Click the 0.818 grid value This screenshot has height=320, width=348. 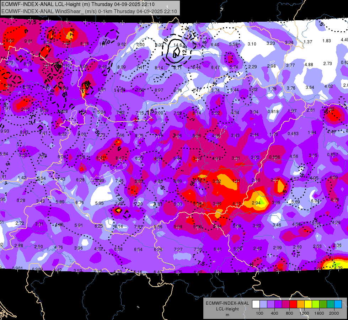273,112
